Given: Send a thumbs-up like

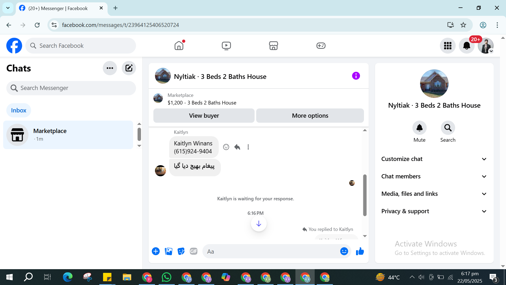Looking at the screenshot, I should coord(360,251).
